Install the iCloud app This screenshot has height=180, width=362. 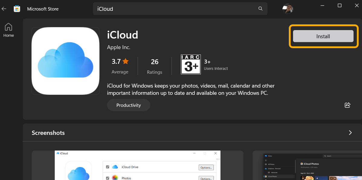click(323, 36)
